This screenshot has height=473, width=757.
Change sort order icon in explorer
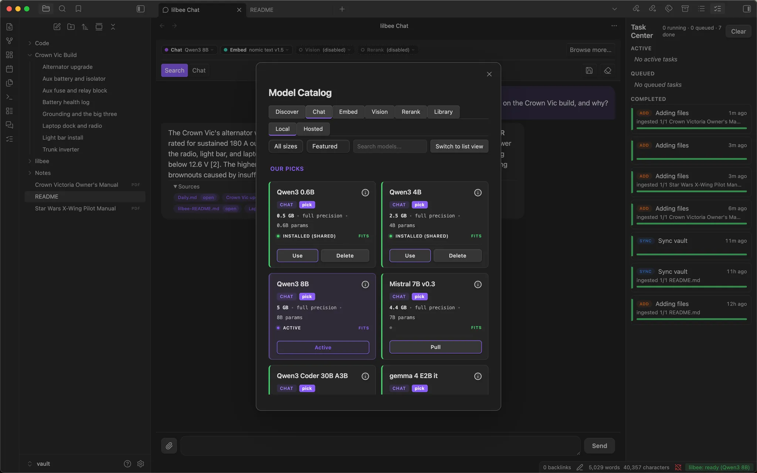(85, 27)
